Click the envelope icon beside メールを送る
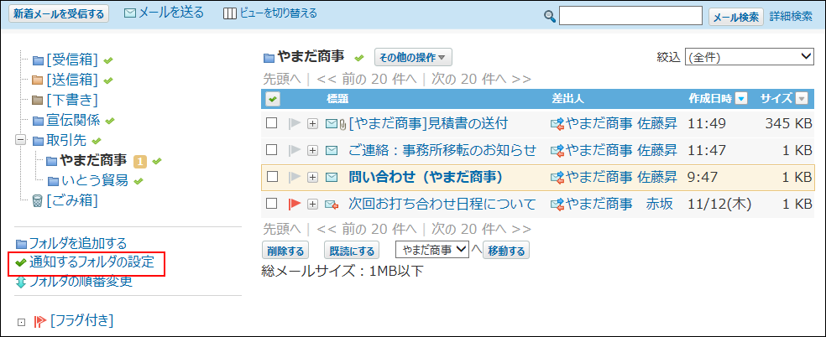Image resolution: width=826 pixels, height=337 pixels. pyautogui.click(x=130, y=13)
